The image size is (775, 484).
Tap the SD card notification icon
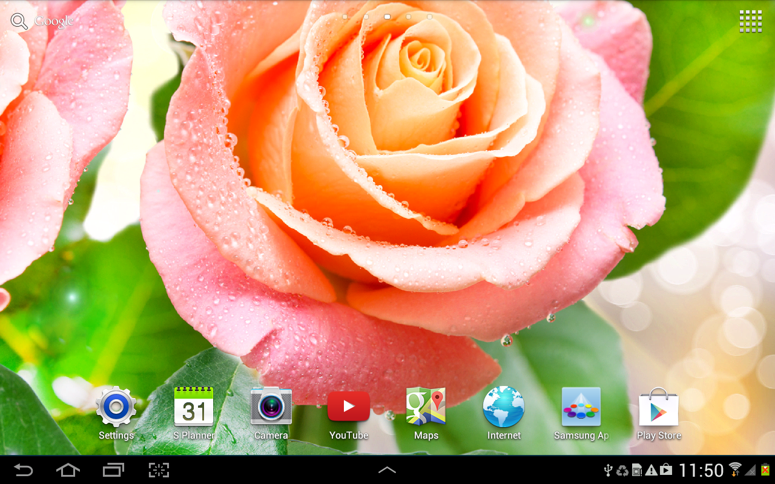[637, 470]
